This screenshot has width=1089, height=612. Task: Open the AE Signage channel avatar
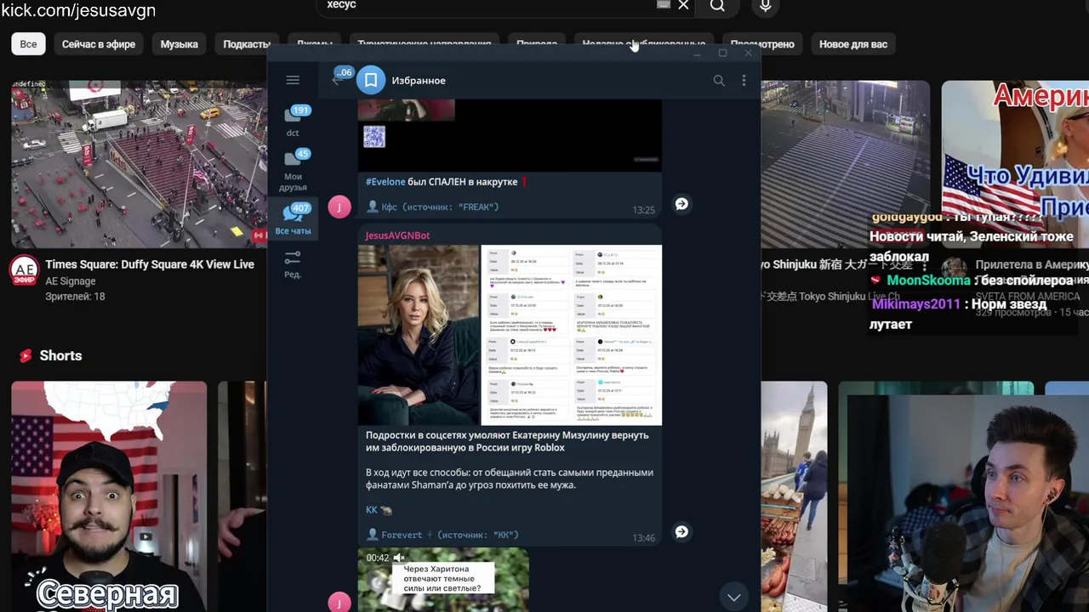click(24, 270)
